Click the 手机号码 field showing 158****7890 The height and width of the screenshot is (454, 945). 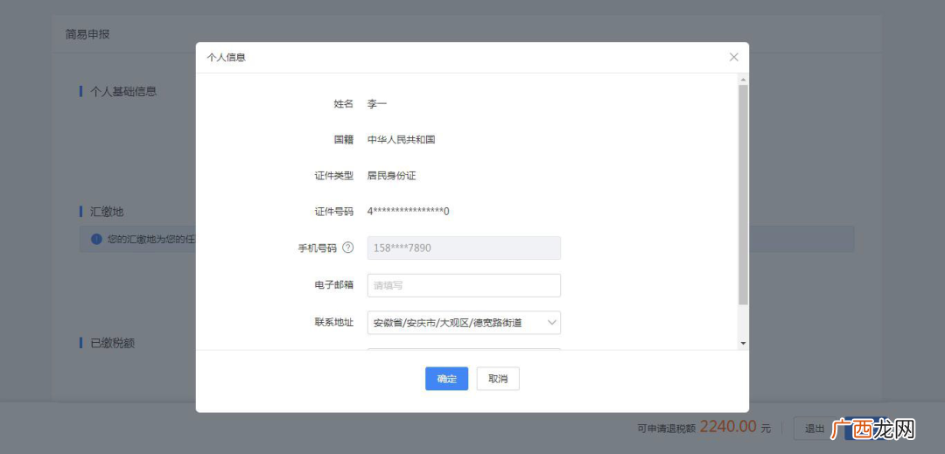coord(464,248)
